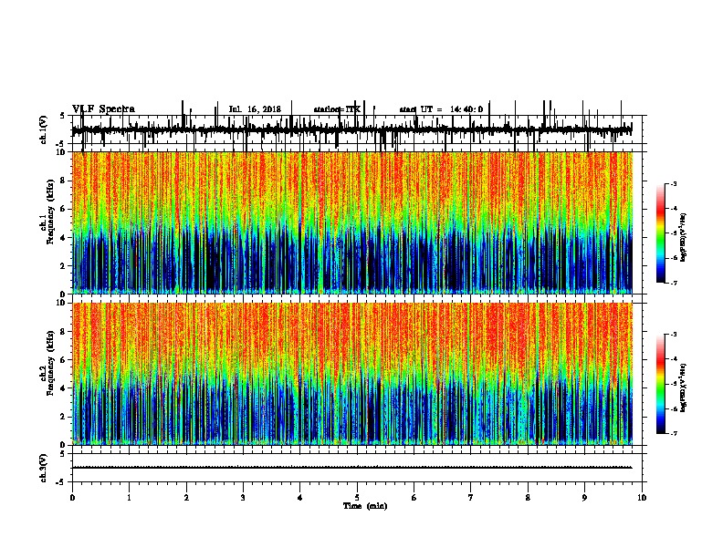The width and height of the screenshot is (723, 558).
Task: Click the "station=ITK" header text
Action: coord(337,109)
